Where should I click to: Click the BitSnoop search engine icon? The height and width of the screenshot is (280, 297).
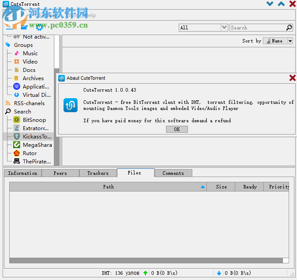click(17, 120)
